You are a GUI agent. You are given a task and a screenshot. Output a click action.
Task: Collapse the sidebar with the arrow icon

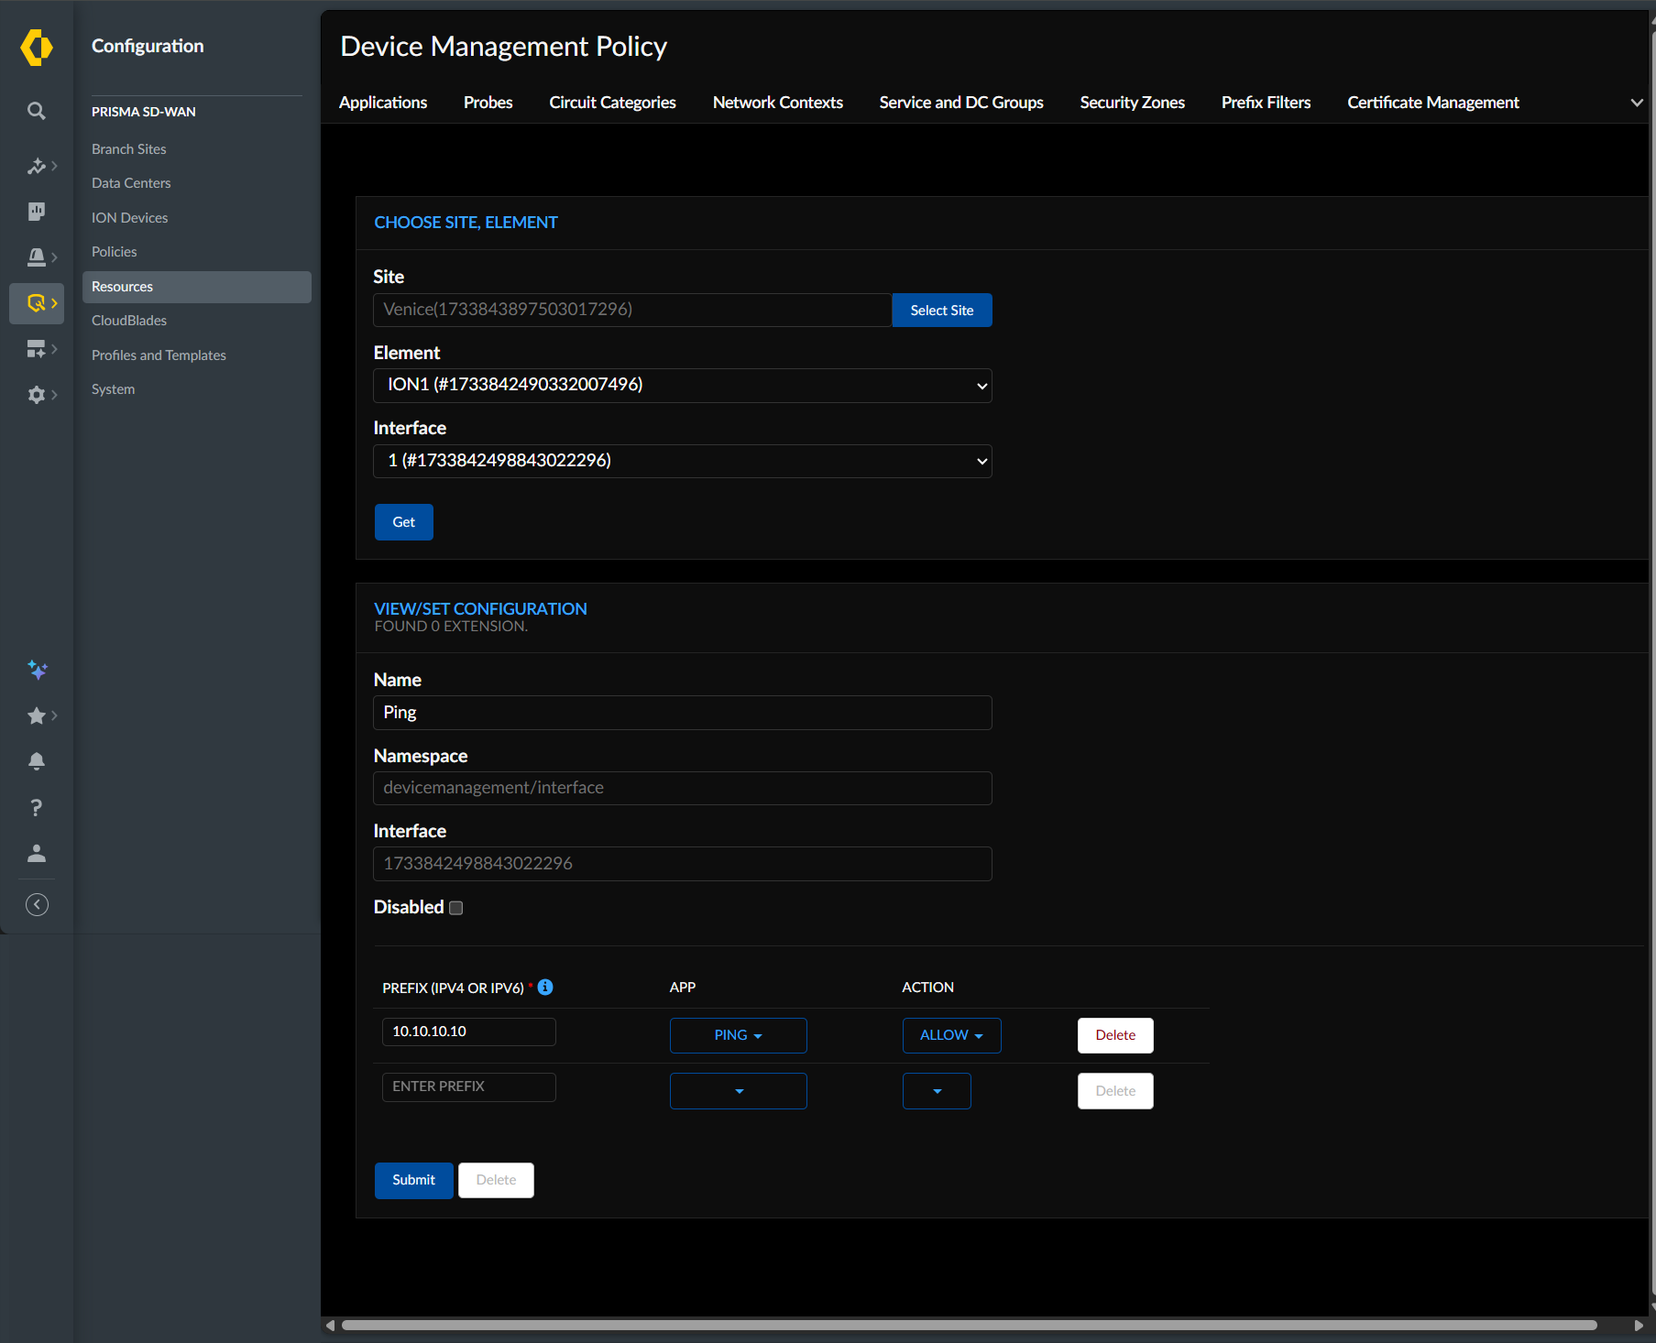pyautogui.click(x=37, y=905)
